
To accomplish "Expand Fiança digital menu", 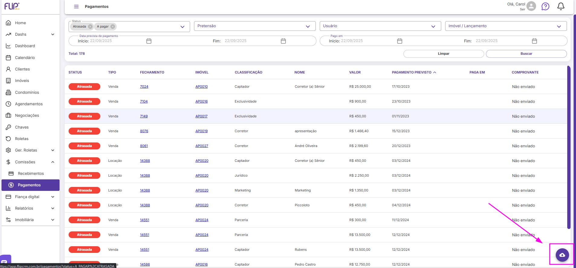I will (x=30, y=197).
